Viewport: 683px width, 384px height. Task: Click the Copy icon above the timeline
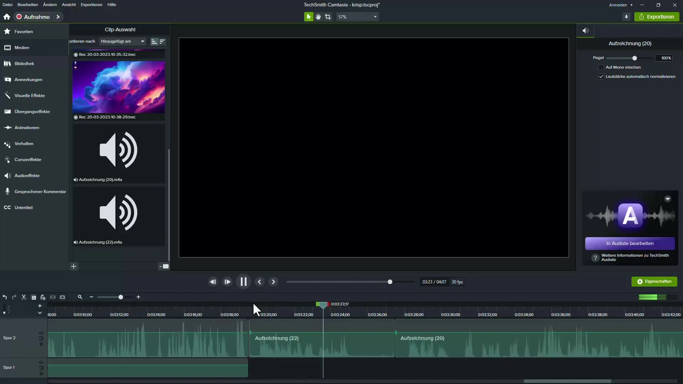(x=34, y=297)
